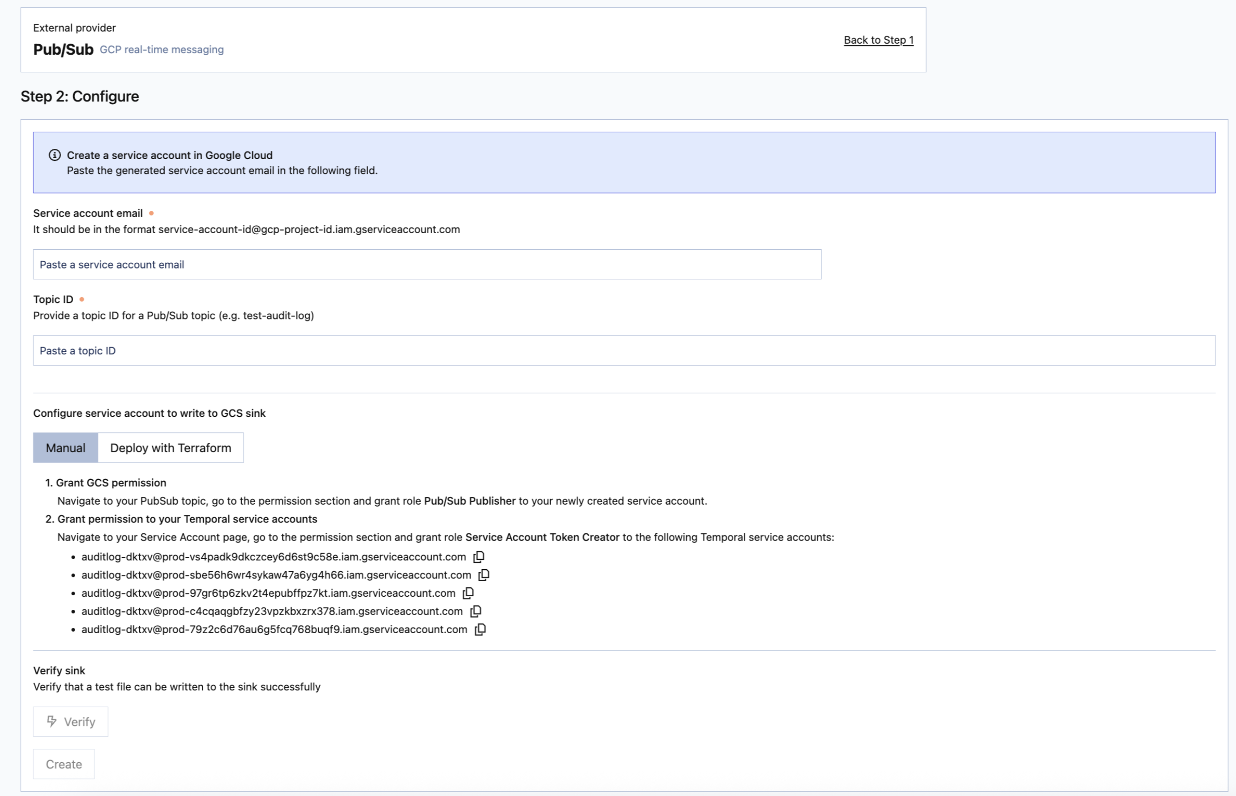Copy the service account ending in zrx378
1236x796 pixels.
(x=476, y=611)
